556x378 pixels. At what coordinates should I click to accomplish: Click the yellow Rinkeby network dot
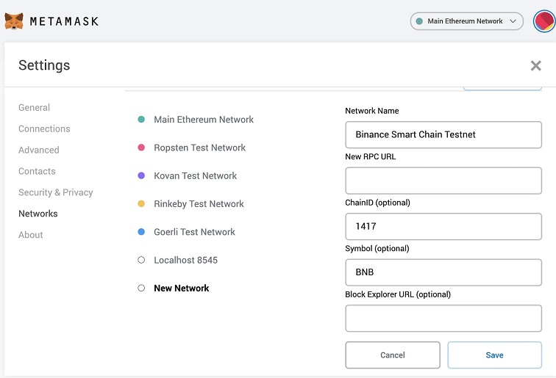click(x=141, y=204)
